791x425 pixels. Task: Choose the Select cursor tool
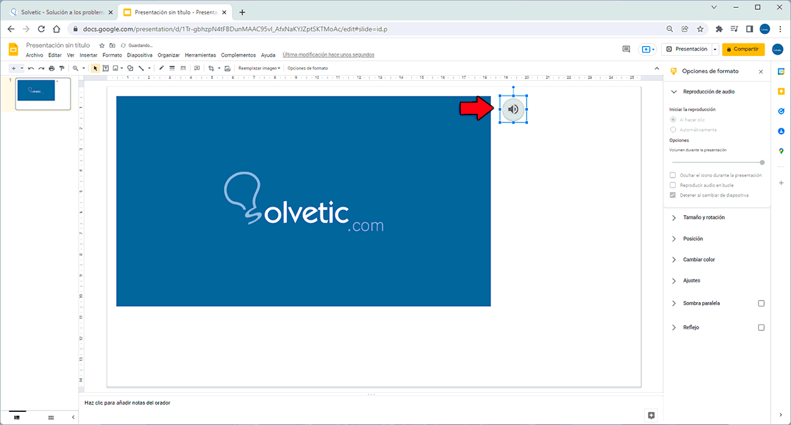click(x=95, y=68)
